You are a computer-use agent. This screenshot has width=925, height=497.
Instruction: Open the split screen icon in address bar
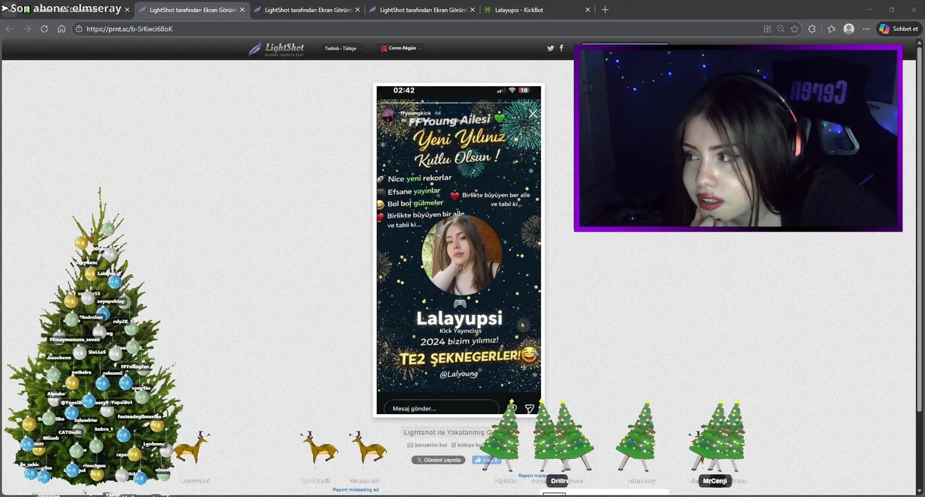(767, 29)
